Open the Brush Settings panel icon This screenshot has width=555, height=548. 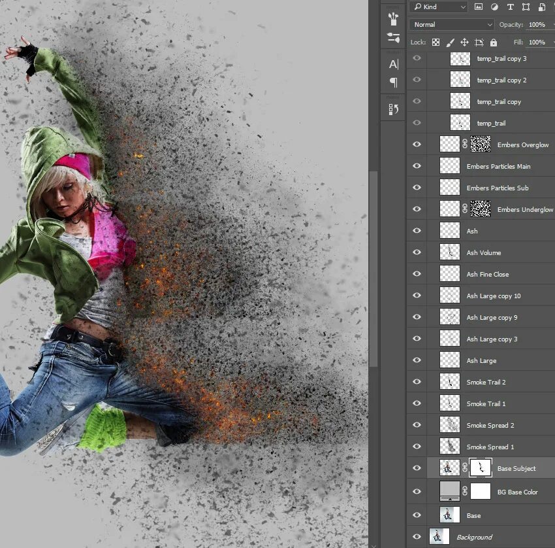pos(393,37)
